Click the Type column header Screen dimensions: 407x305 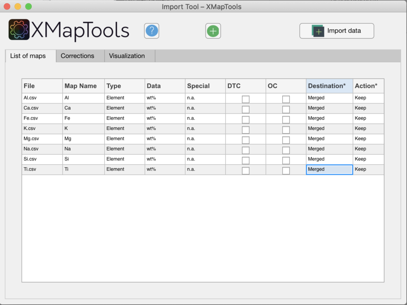coord(124,86)
